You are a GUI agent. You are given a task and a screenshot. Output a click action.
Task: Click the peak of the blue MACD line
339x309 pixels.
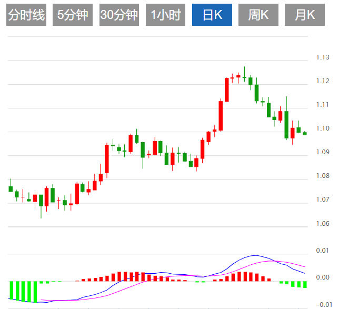(256, 255)
